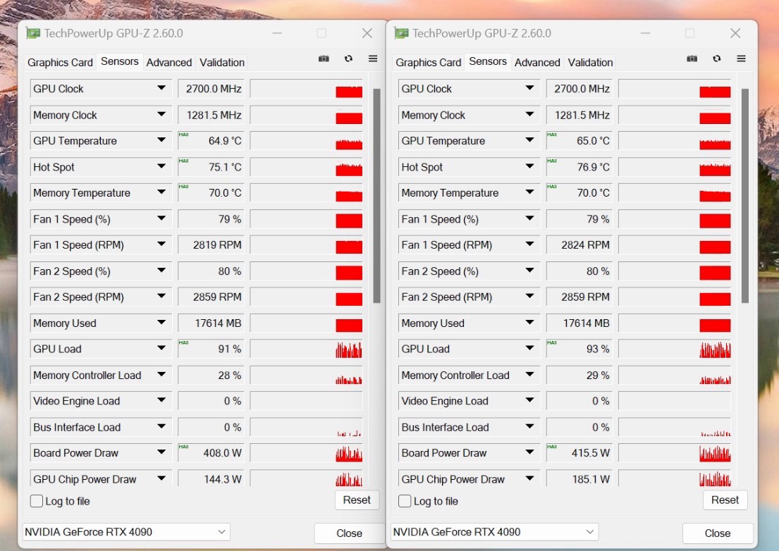Click the GPU-Z app icon in right title bar
779x551 pixels.
(402, 33)
